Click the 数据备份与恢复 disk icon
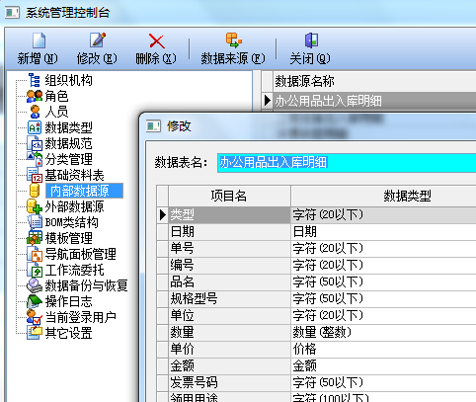Image resolution: width=476 pixels, height=402 pixels. pyautogui.click(x=35, y=285)
